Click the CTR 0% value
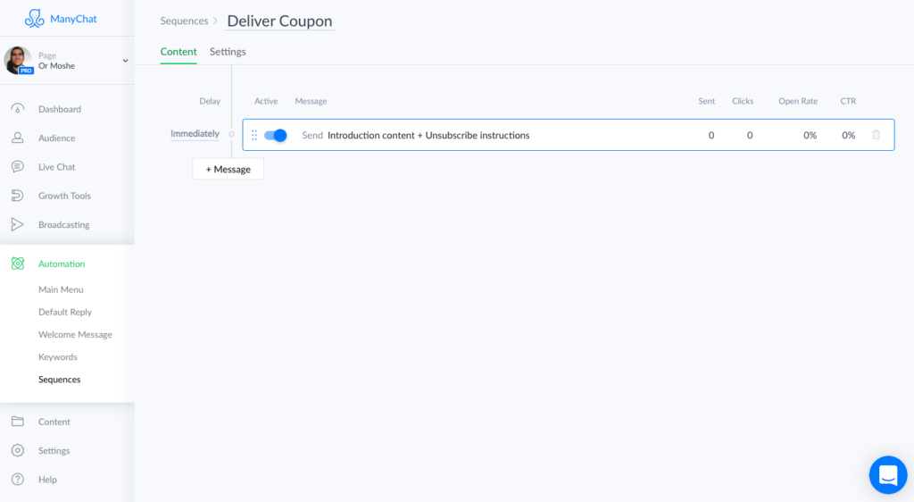Viewport: 914px width, 502px height. (x=848, y=135)
